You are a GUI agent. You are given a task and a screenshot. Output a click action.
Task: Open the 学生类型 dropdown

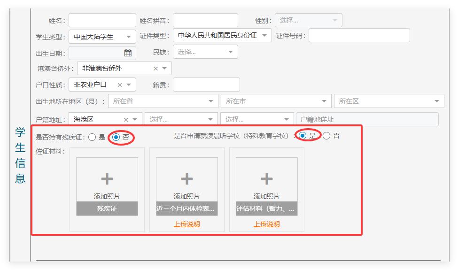pos(102,37)
